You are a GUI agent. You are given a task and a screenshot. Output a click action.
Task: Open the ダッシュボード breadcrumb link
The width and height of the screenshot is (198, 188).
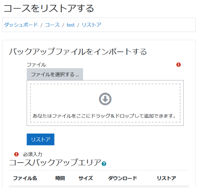click(x=21, y=25)
